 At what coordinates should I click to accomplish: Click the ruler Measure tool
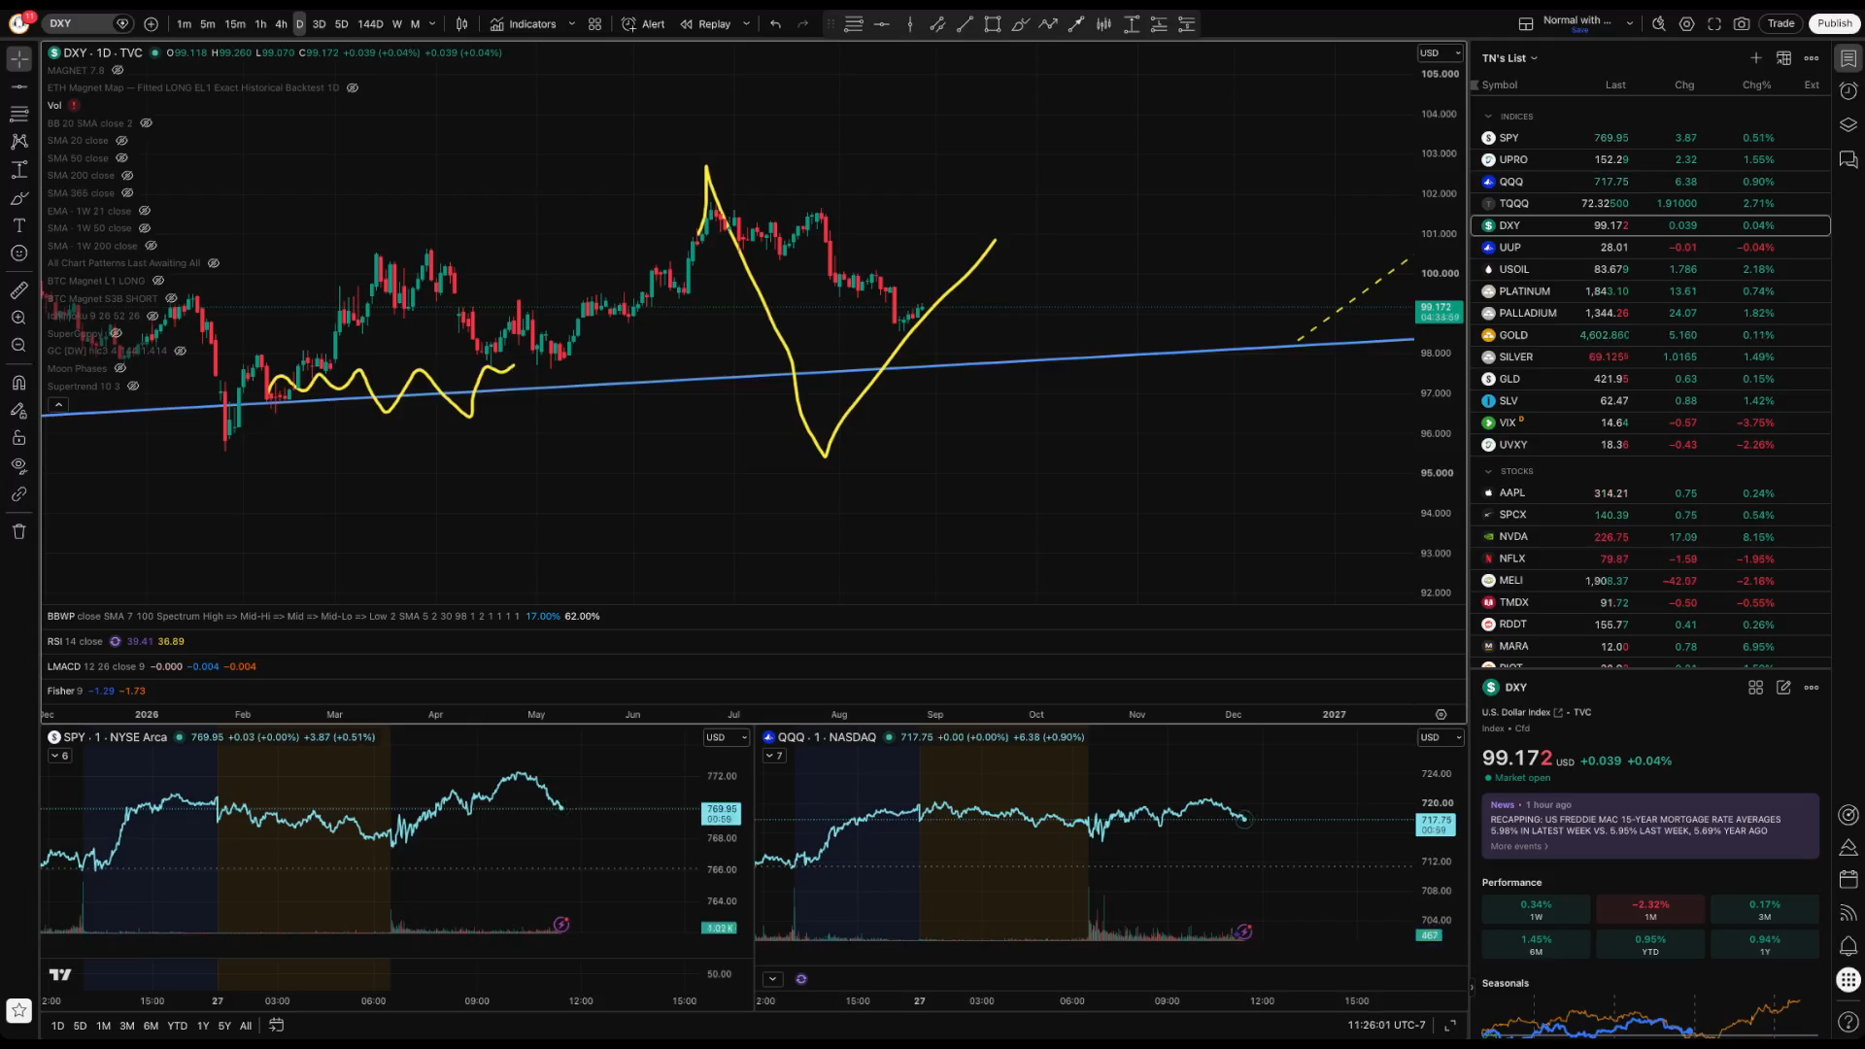click(x=18, y=290)
